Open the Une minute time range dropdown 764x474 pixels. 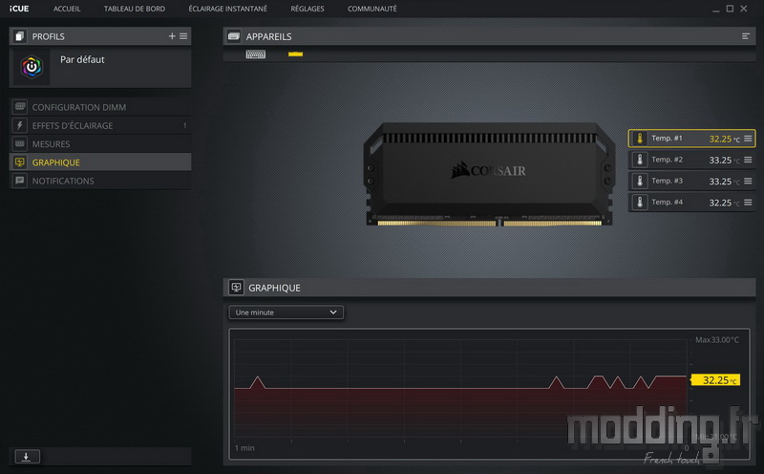coord(286,312)
